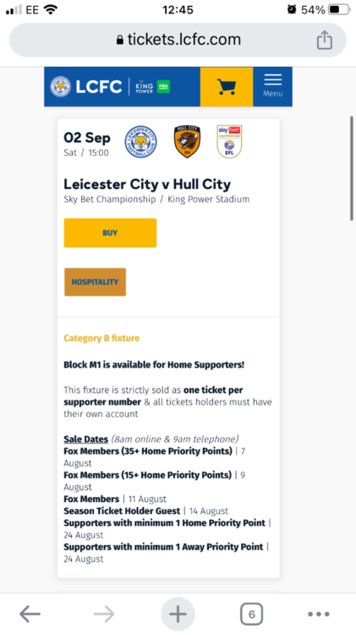Go back with the browser back arrow

(30, 615)
